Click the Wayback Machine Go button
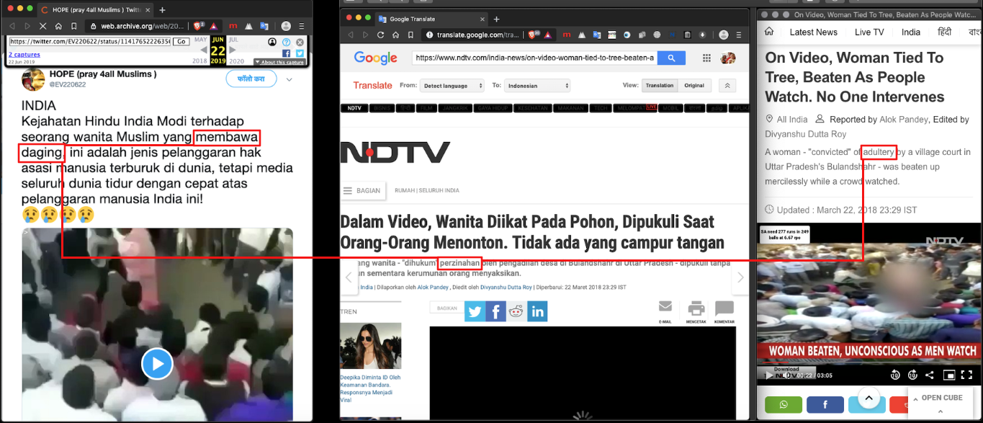983x423 pixels. [x=181, y=42]
